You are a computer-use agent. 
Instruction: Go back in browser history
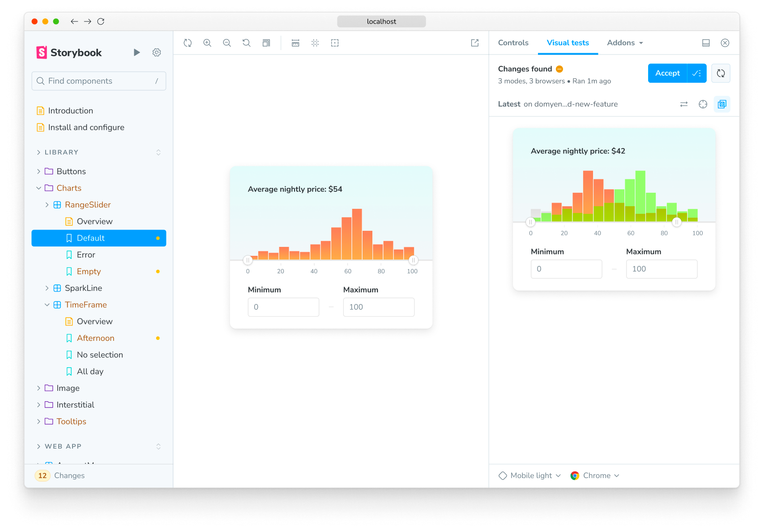[74, 21]
